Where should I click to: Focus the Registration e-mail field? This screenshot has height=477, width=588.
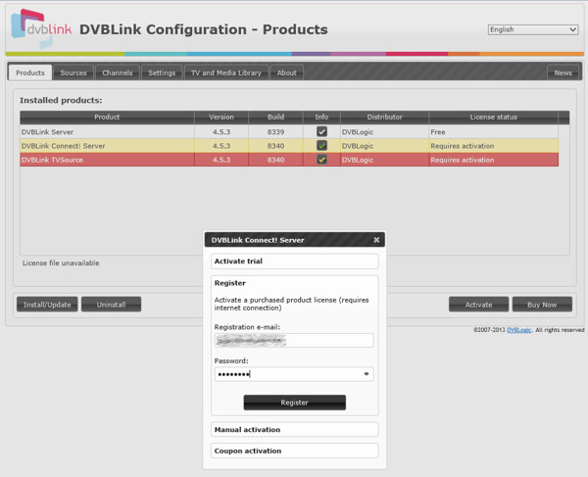(294, 340)
